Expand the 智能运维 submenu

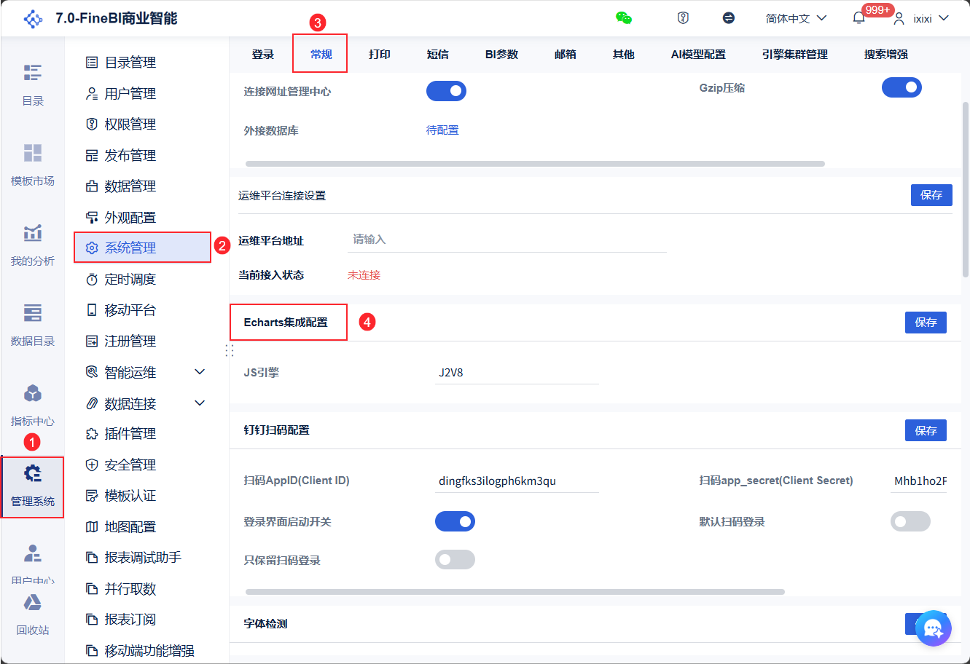coord(200,372)
